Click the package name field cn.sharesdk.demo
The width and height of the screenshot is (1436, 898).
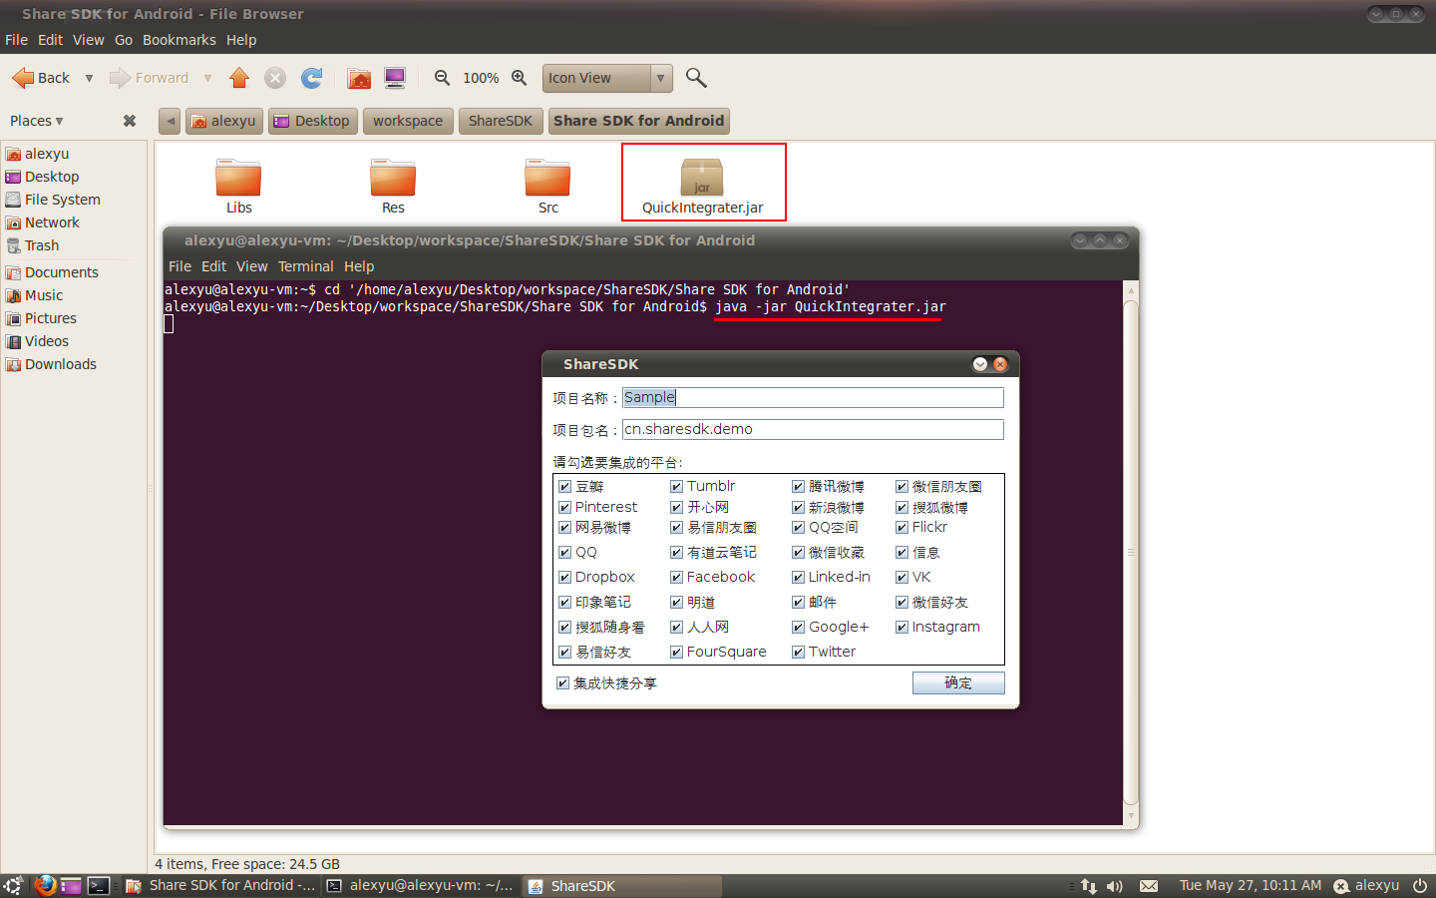[813, 429]
